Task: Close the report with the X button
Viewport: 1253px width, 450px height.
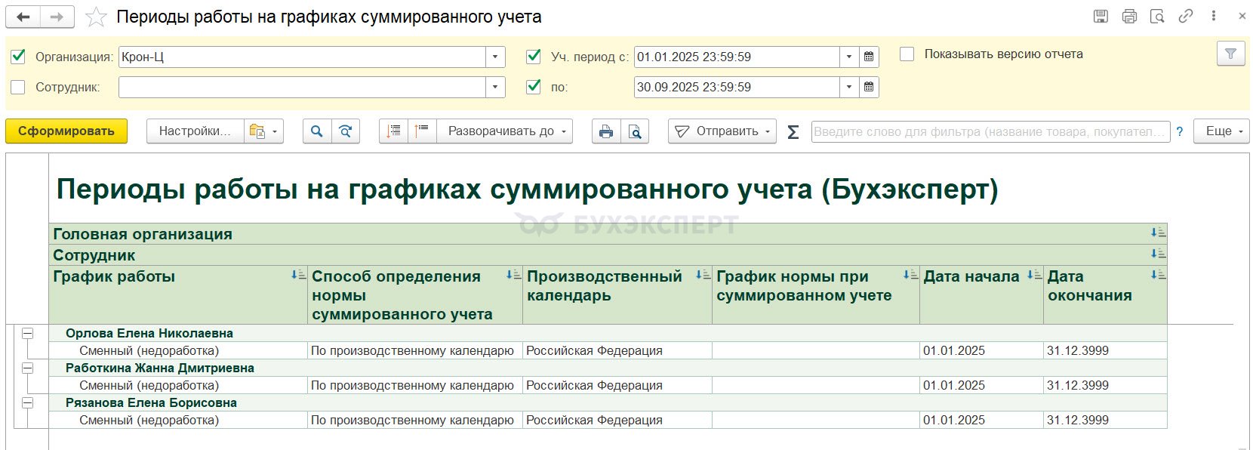Action: tap(1242, 16)
